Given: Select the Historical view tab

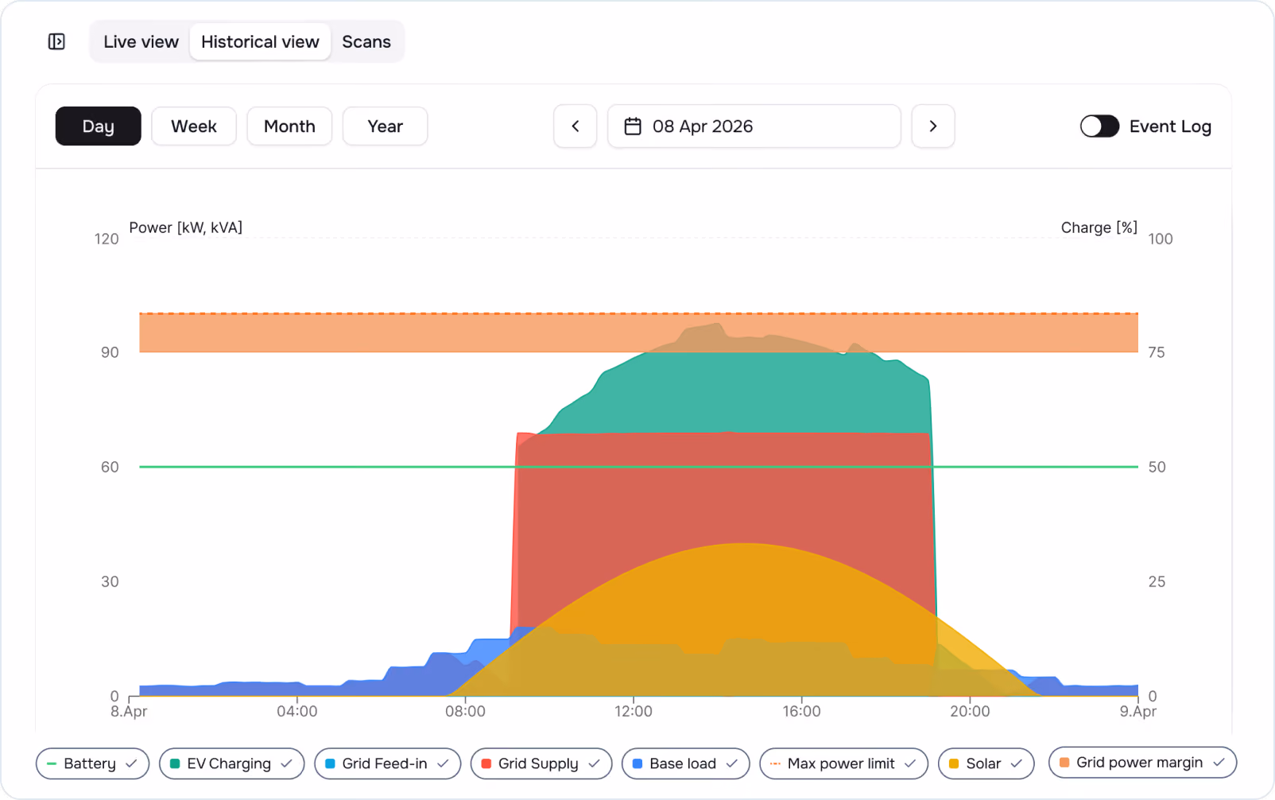Looking at the screenshot, I should pos(260,41).
